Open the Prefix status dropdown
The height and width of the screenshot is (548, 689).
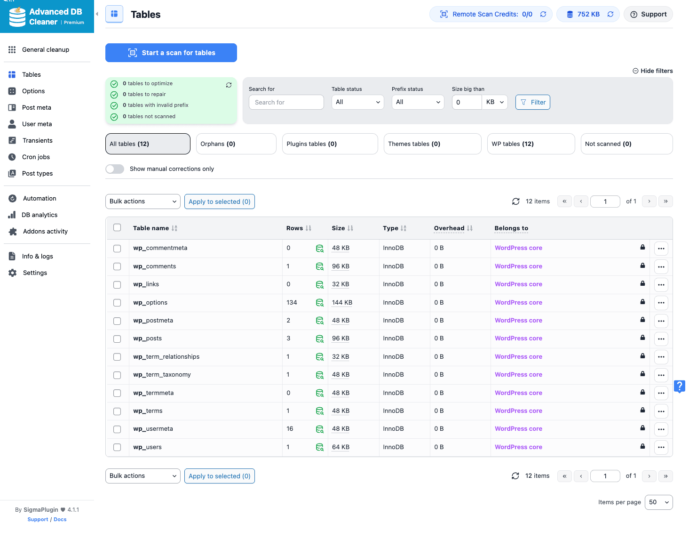(x=418, y=102)
